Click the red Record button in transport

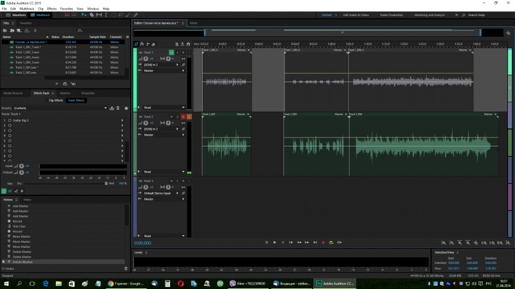[323, 243]
